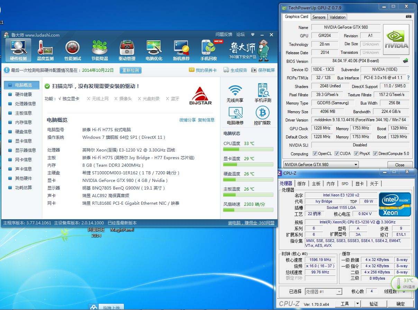This screenshot has width=418, height=310.
Task: Toggle the DirectCompute 5.0 checkbox
Action: tap(375, 154)
